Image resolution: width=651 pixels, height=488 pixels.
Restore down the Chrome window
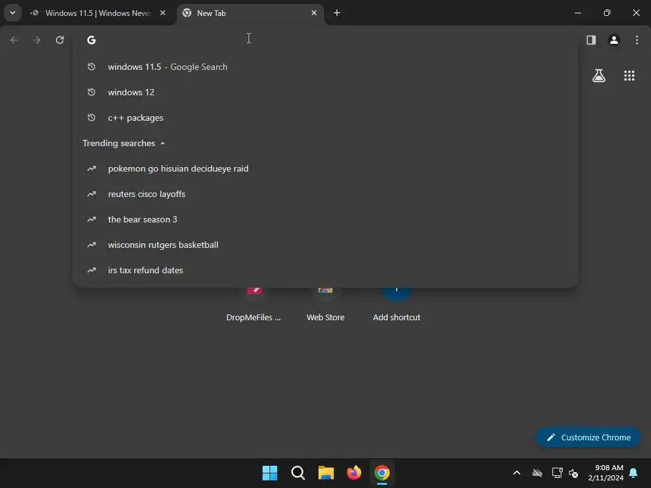click(x=607, y=13)
